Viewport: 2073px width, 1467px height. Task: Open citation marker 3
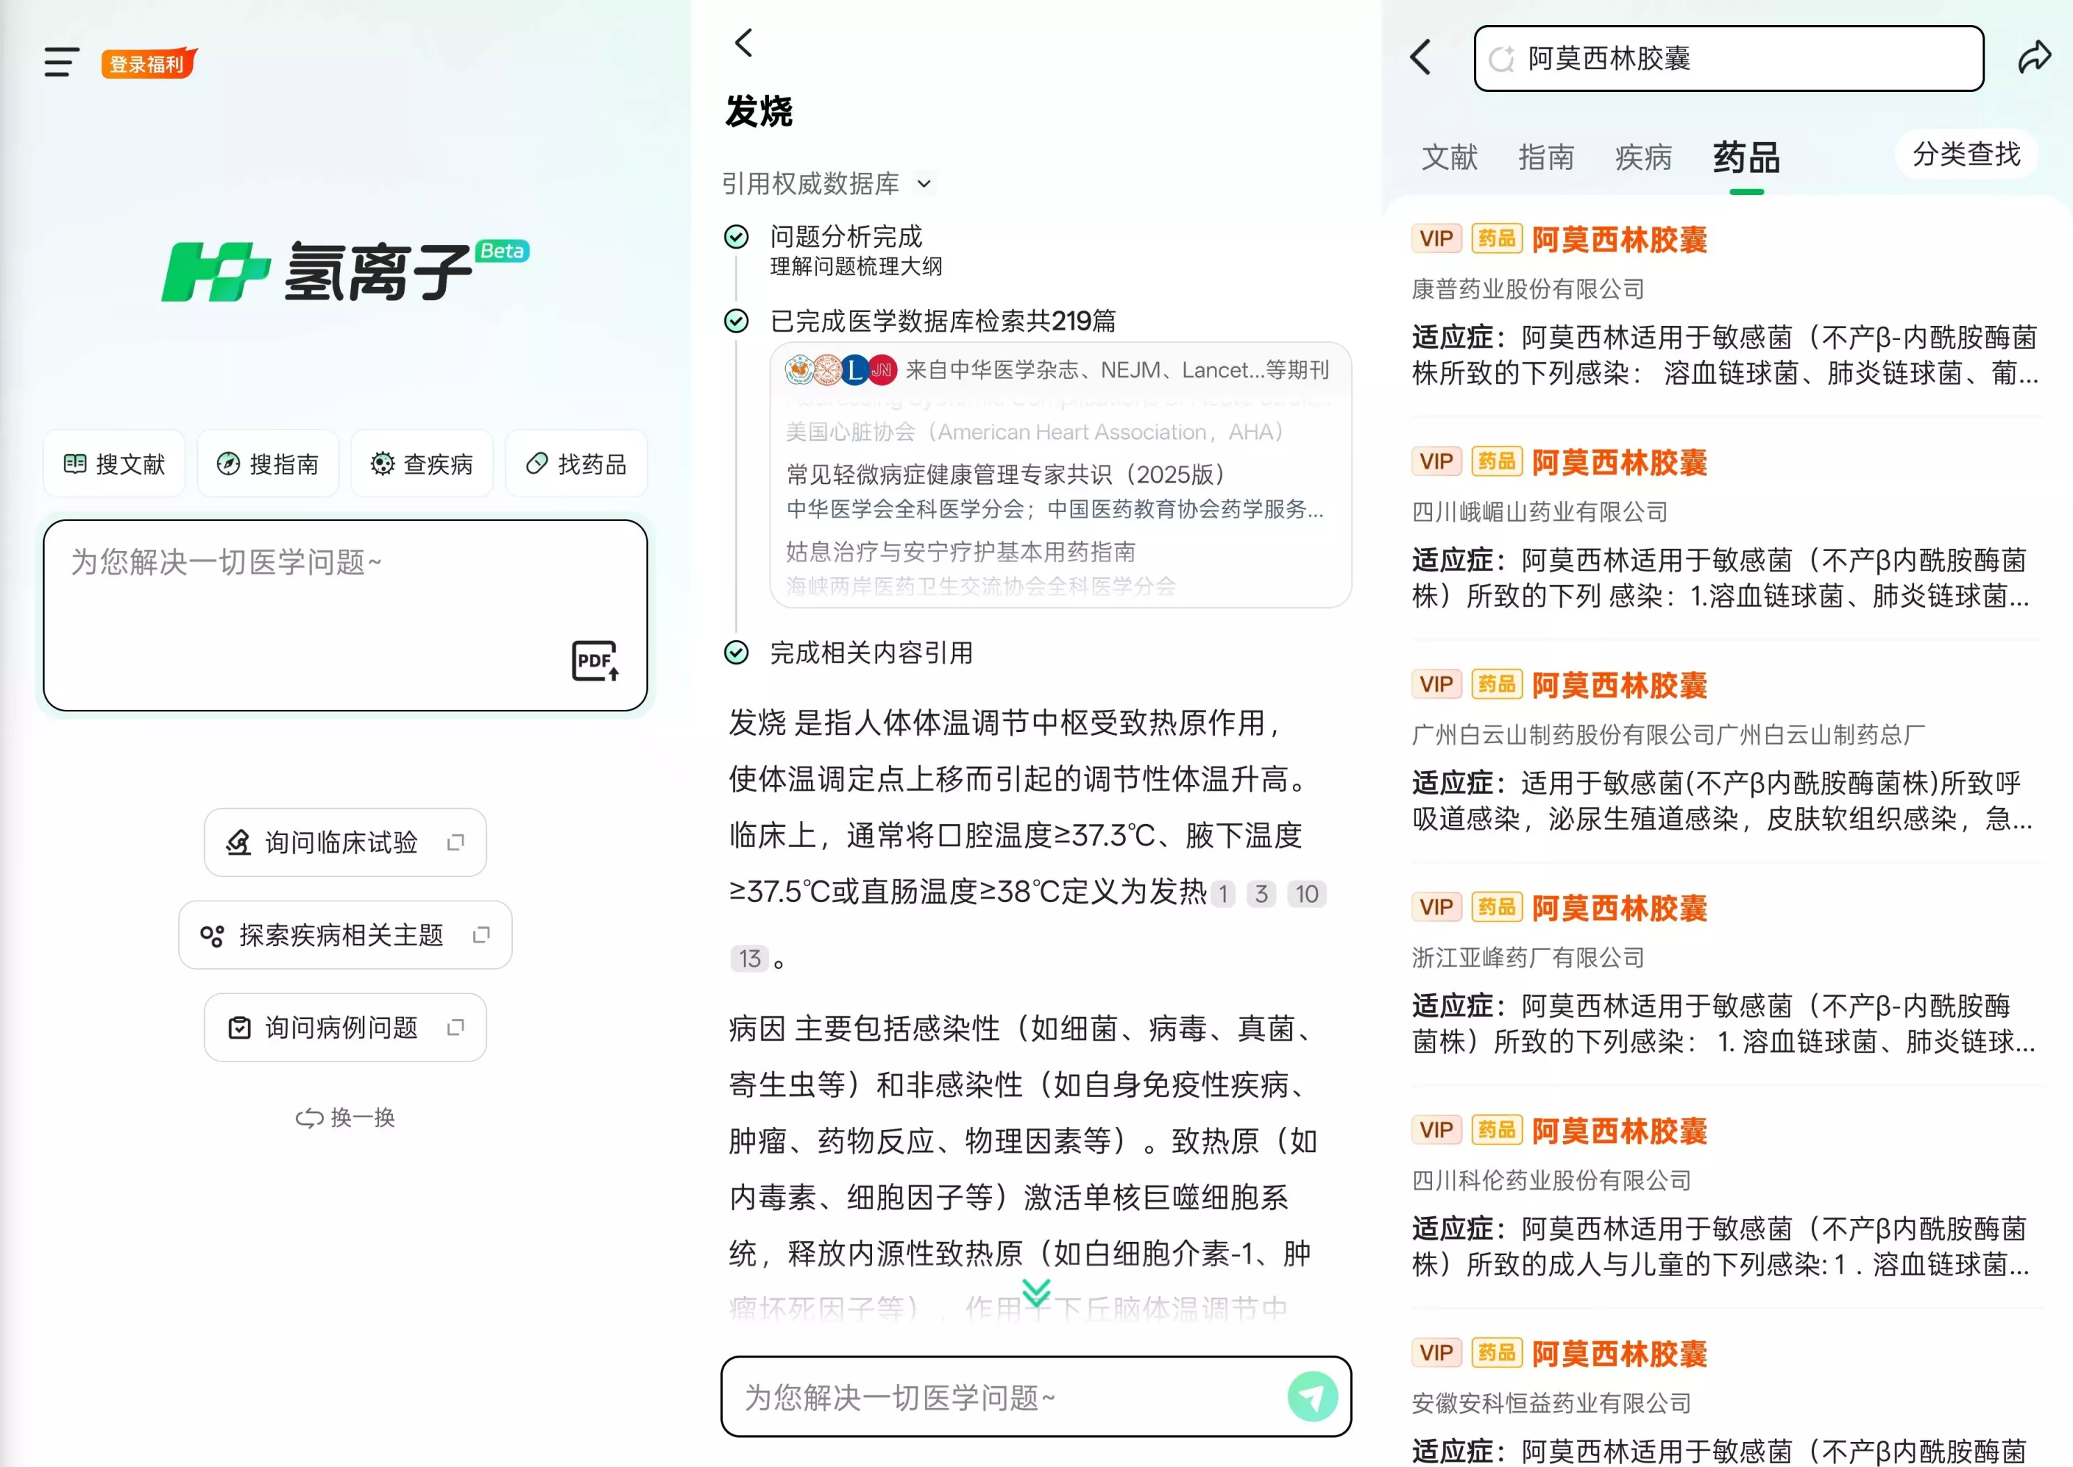pyautogui.click(x=1261, y=894)
